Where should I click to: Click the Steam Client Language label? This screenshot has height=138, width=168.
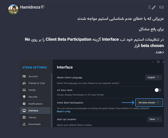[x=70, y=77]
